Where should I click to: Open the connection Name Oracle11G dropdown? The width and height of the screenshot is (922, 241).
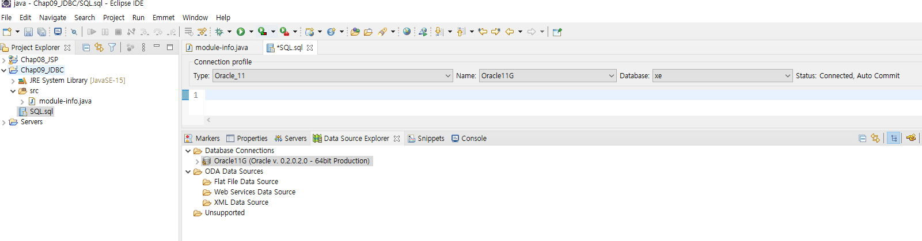pyautogui.click(x=548, y=76)
